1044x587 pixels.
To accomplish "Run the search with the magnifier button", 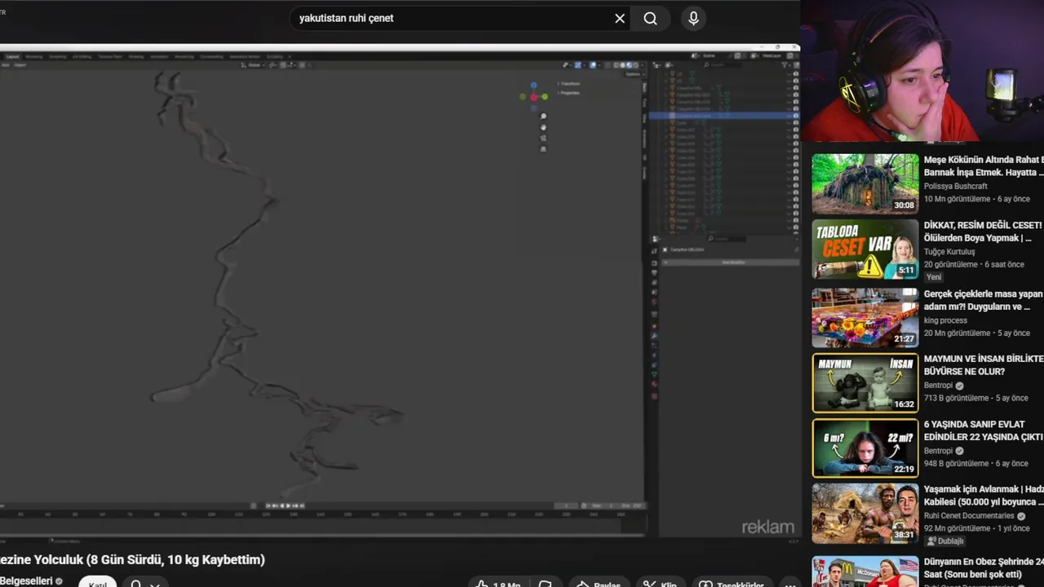I will point(650,18).
